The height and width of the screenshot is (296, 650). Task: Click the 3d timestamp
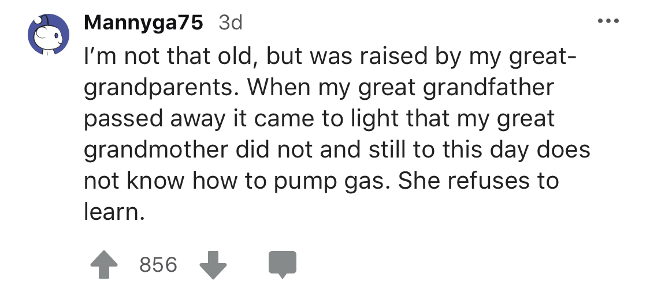[x=231, y=23]
